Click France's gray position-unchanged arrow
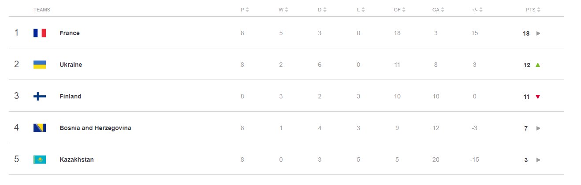The height and width of the screenshot is (185, 581). point(538,33)
